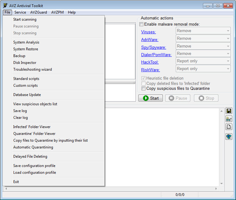This screenshot has height=200, width=236.
Task: Click the AVZ title bar application icon
Action: tap(5, 6)
